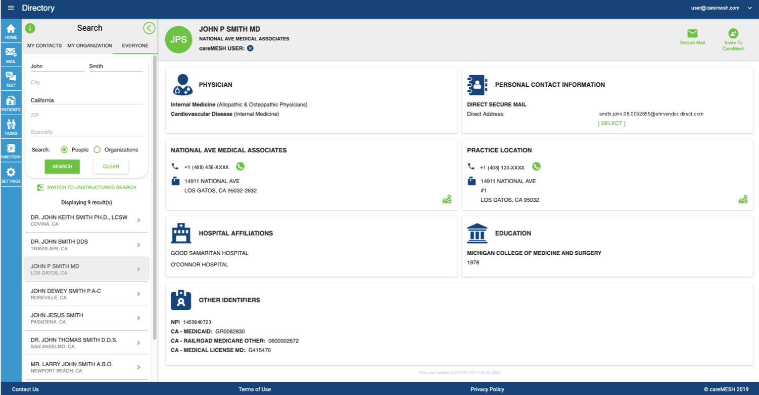Expand Dr. John Keith Smith result chevron
Screen dimensions: 759x395
138,220
